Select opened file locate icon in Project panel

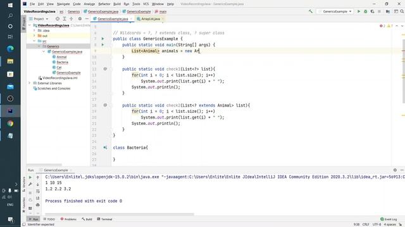pos(58,19)
